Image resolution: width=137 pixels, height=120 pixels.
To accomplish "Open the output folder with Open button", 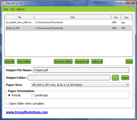I will (125, 78).
